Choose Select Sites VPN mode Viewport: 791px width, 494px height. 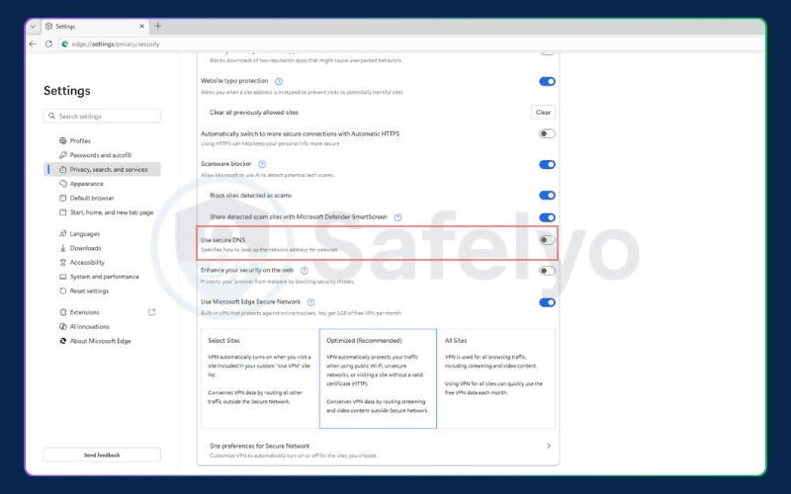click(260, 378)
